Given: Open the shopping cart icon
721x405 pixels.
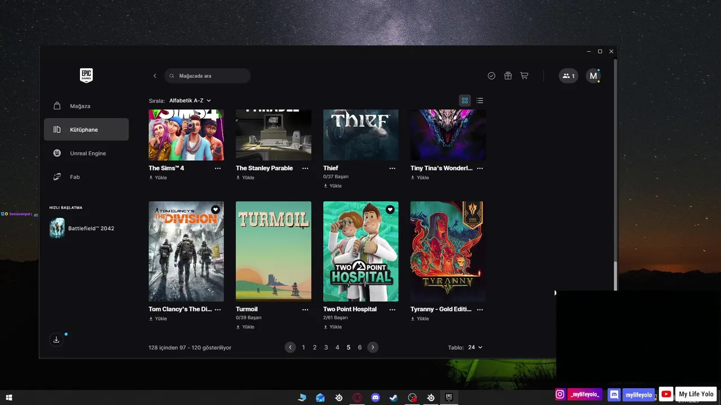Looking at the screenshot, I should click(x=524, y=76).
